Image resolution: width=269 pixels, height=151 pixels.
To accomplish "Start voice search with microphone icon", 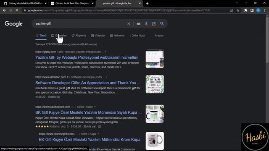I will tap(146, 23).
